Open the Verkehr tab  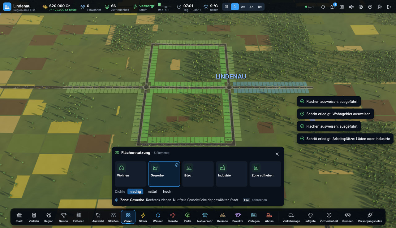34,217
